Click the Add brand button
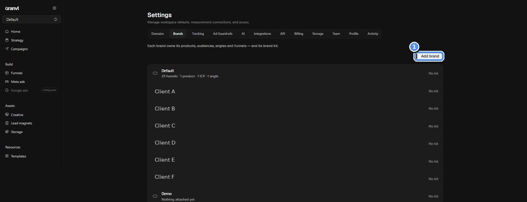 [429, 56]
